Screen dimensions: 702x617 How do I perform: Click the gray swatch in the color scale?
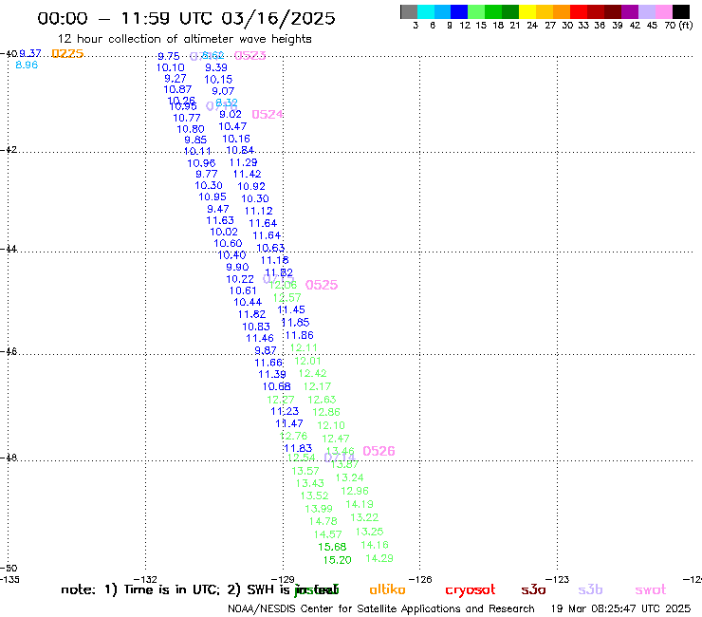tap(409, 11)
